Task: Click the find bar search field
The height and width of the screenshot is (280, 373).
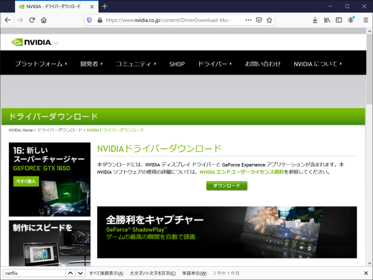Action: click(x=34, y=273)
